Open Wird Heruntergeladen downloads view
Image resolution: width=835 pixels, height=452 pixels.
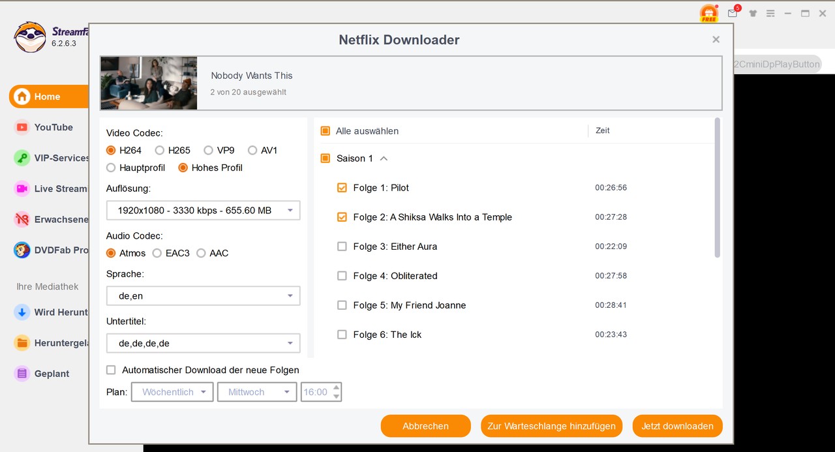[x=61, y=312]
